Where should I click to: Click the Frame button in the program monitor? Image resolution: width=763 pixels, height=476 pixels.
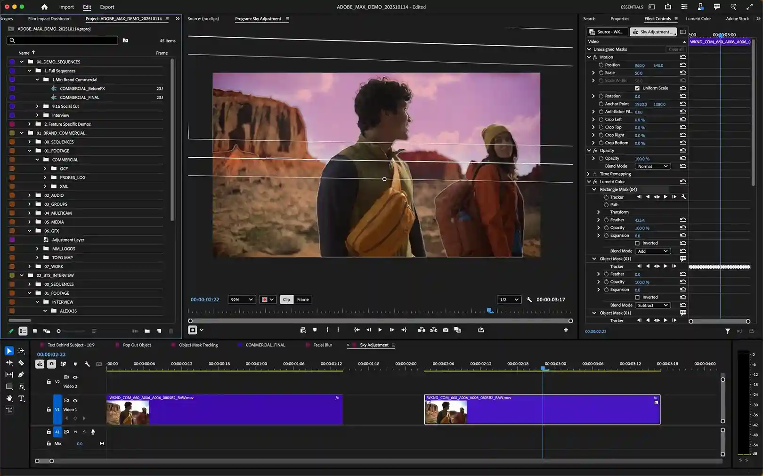303,299
